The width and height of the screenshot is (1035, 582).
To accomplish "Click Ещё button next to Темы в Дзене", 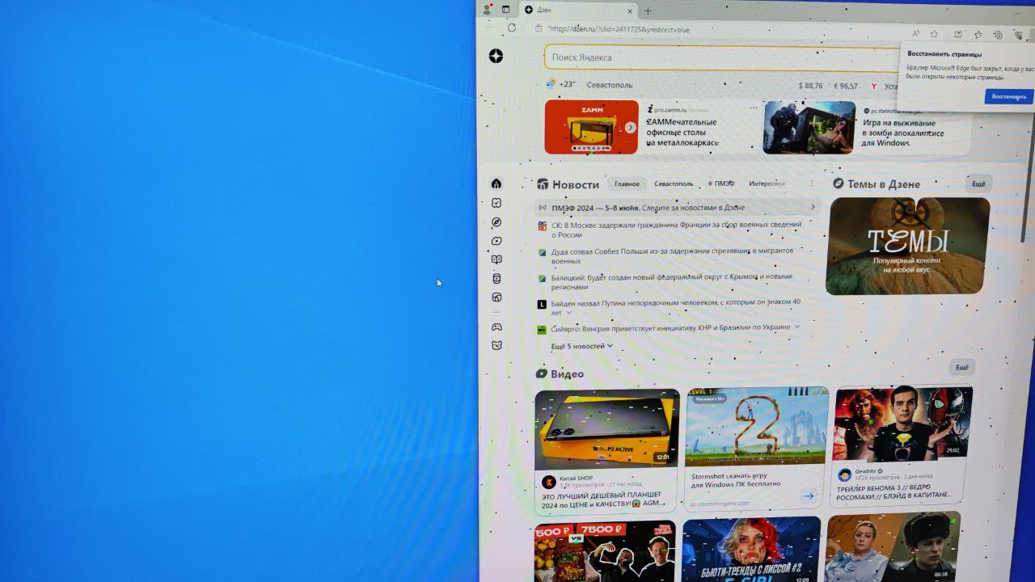I will tap(978, 184).
